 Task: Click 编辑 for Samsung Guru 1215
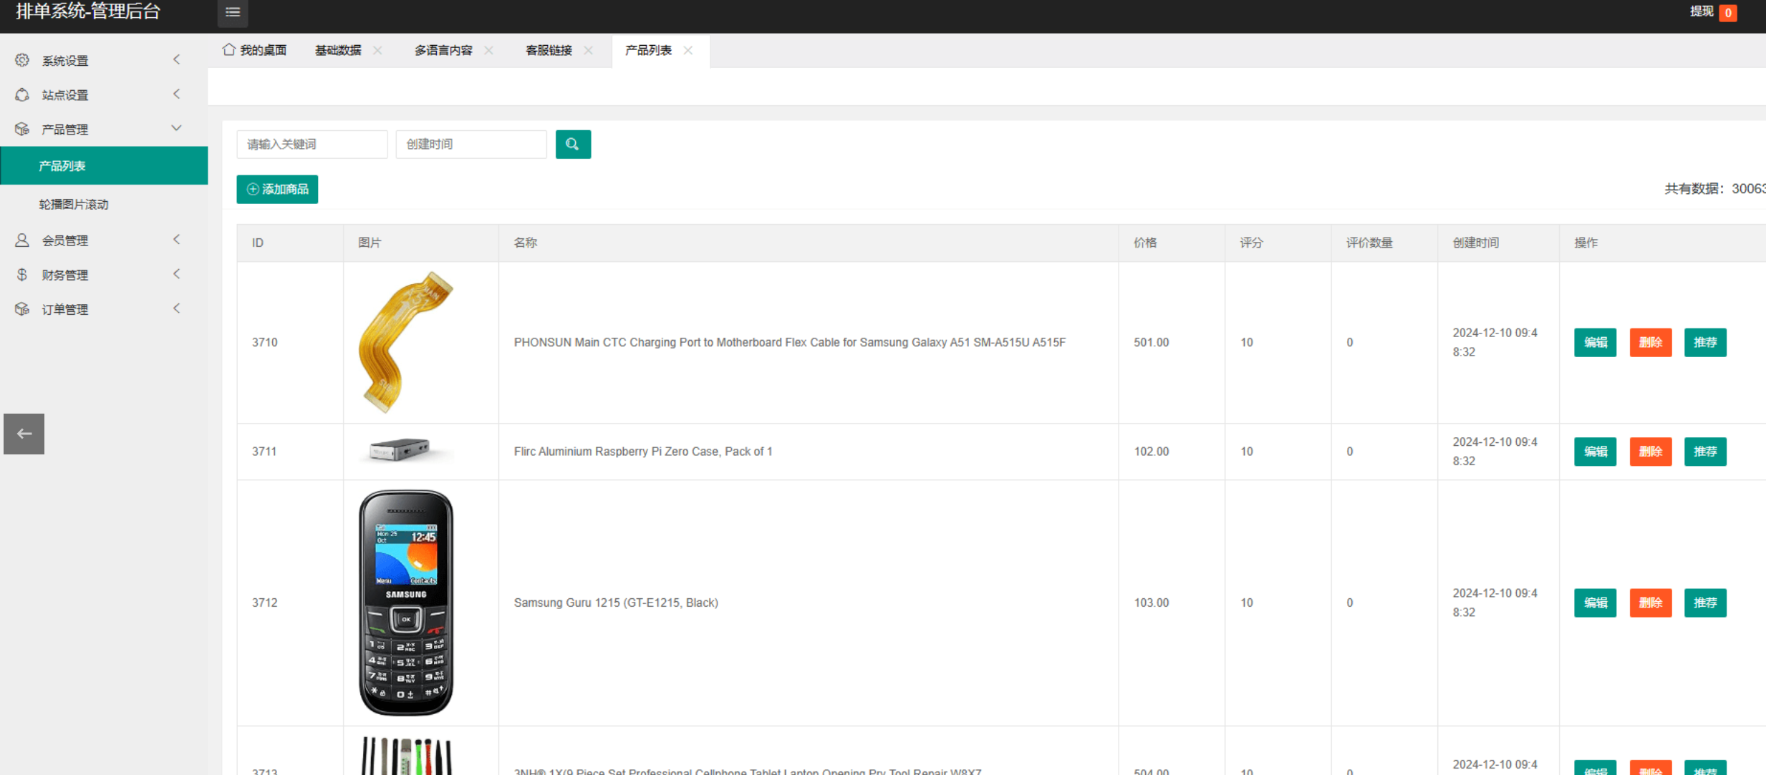coord(1595,603)
